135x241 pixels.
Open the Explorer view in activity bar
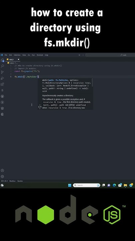coord(2,60)
